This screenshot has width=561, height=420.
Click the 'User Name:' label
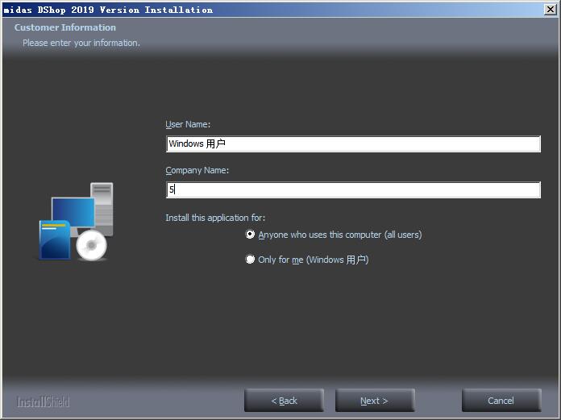coord(188,124)
